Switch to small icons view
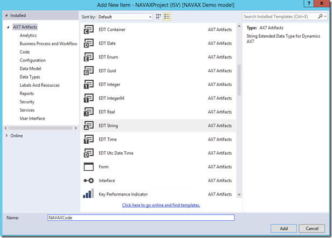Image resolution: width=332 pixels, height=238 pixels. click(158, 17)
